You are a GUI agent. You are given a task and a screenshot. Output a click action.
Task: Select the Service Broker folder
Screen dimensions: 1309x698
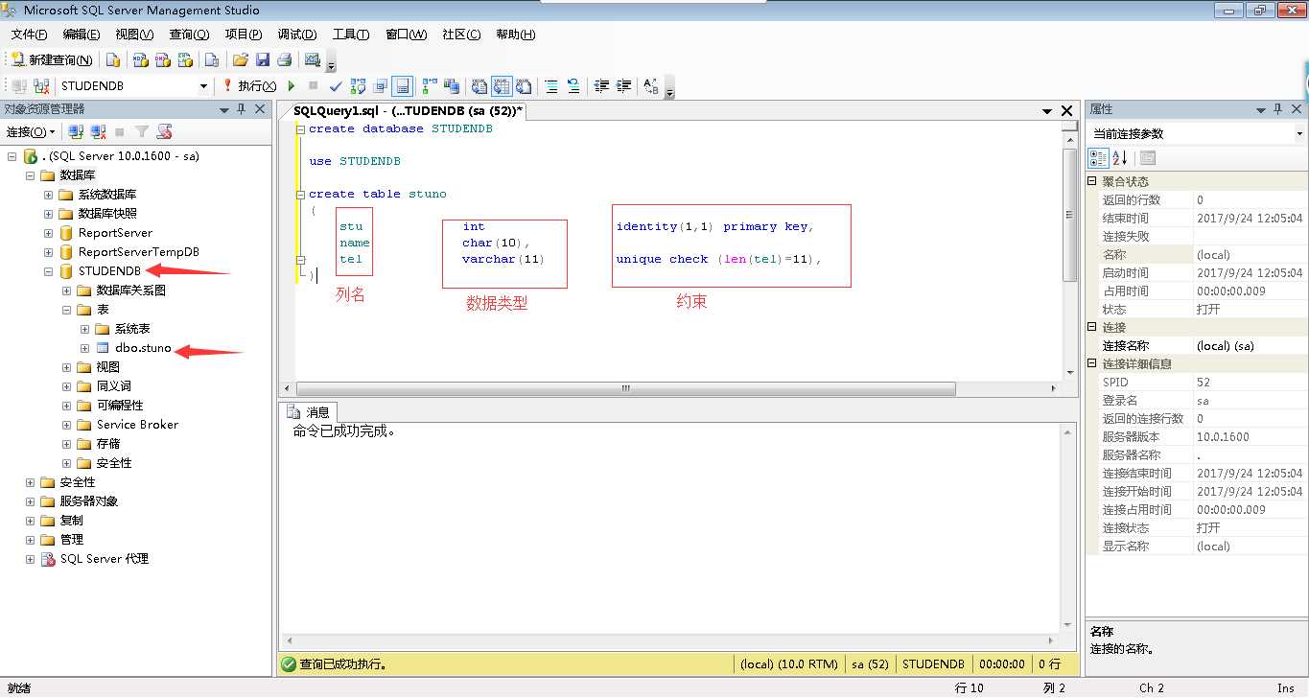[x=137, y=425]
